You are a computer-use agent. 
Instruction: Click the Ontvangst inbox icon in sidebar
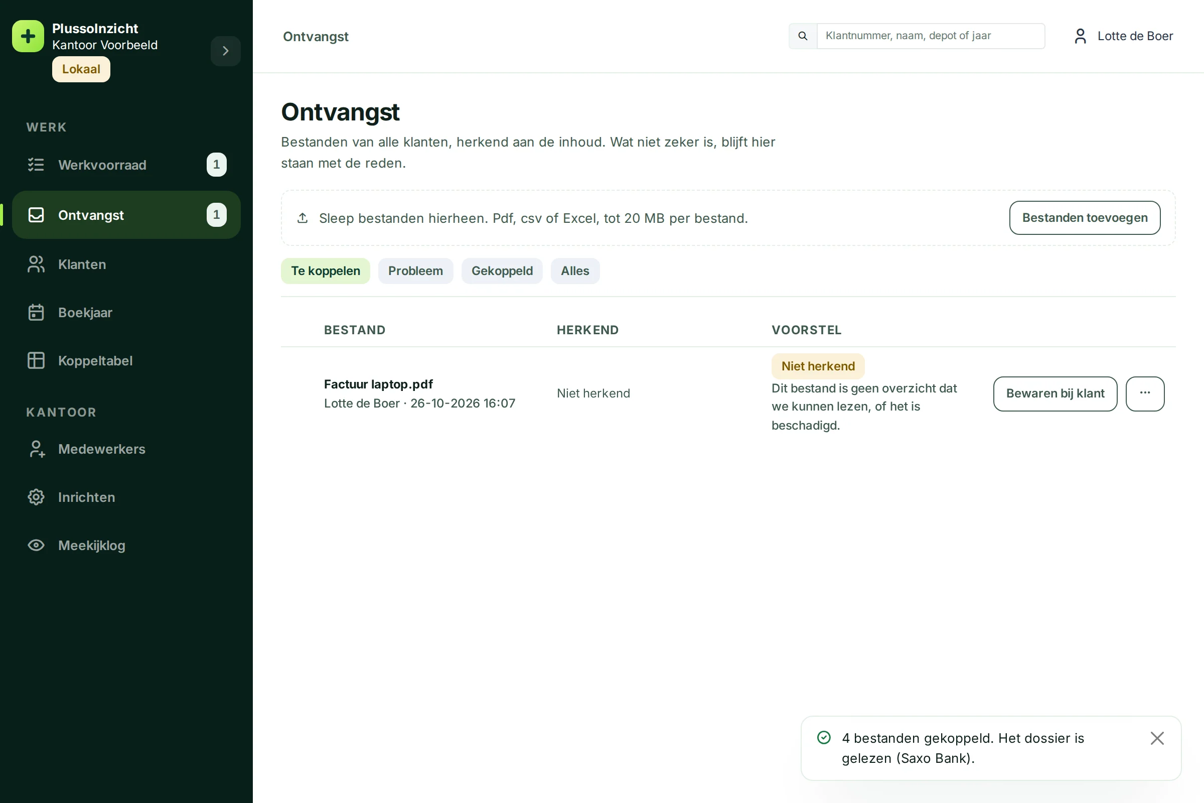36,215
